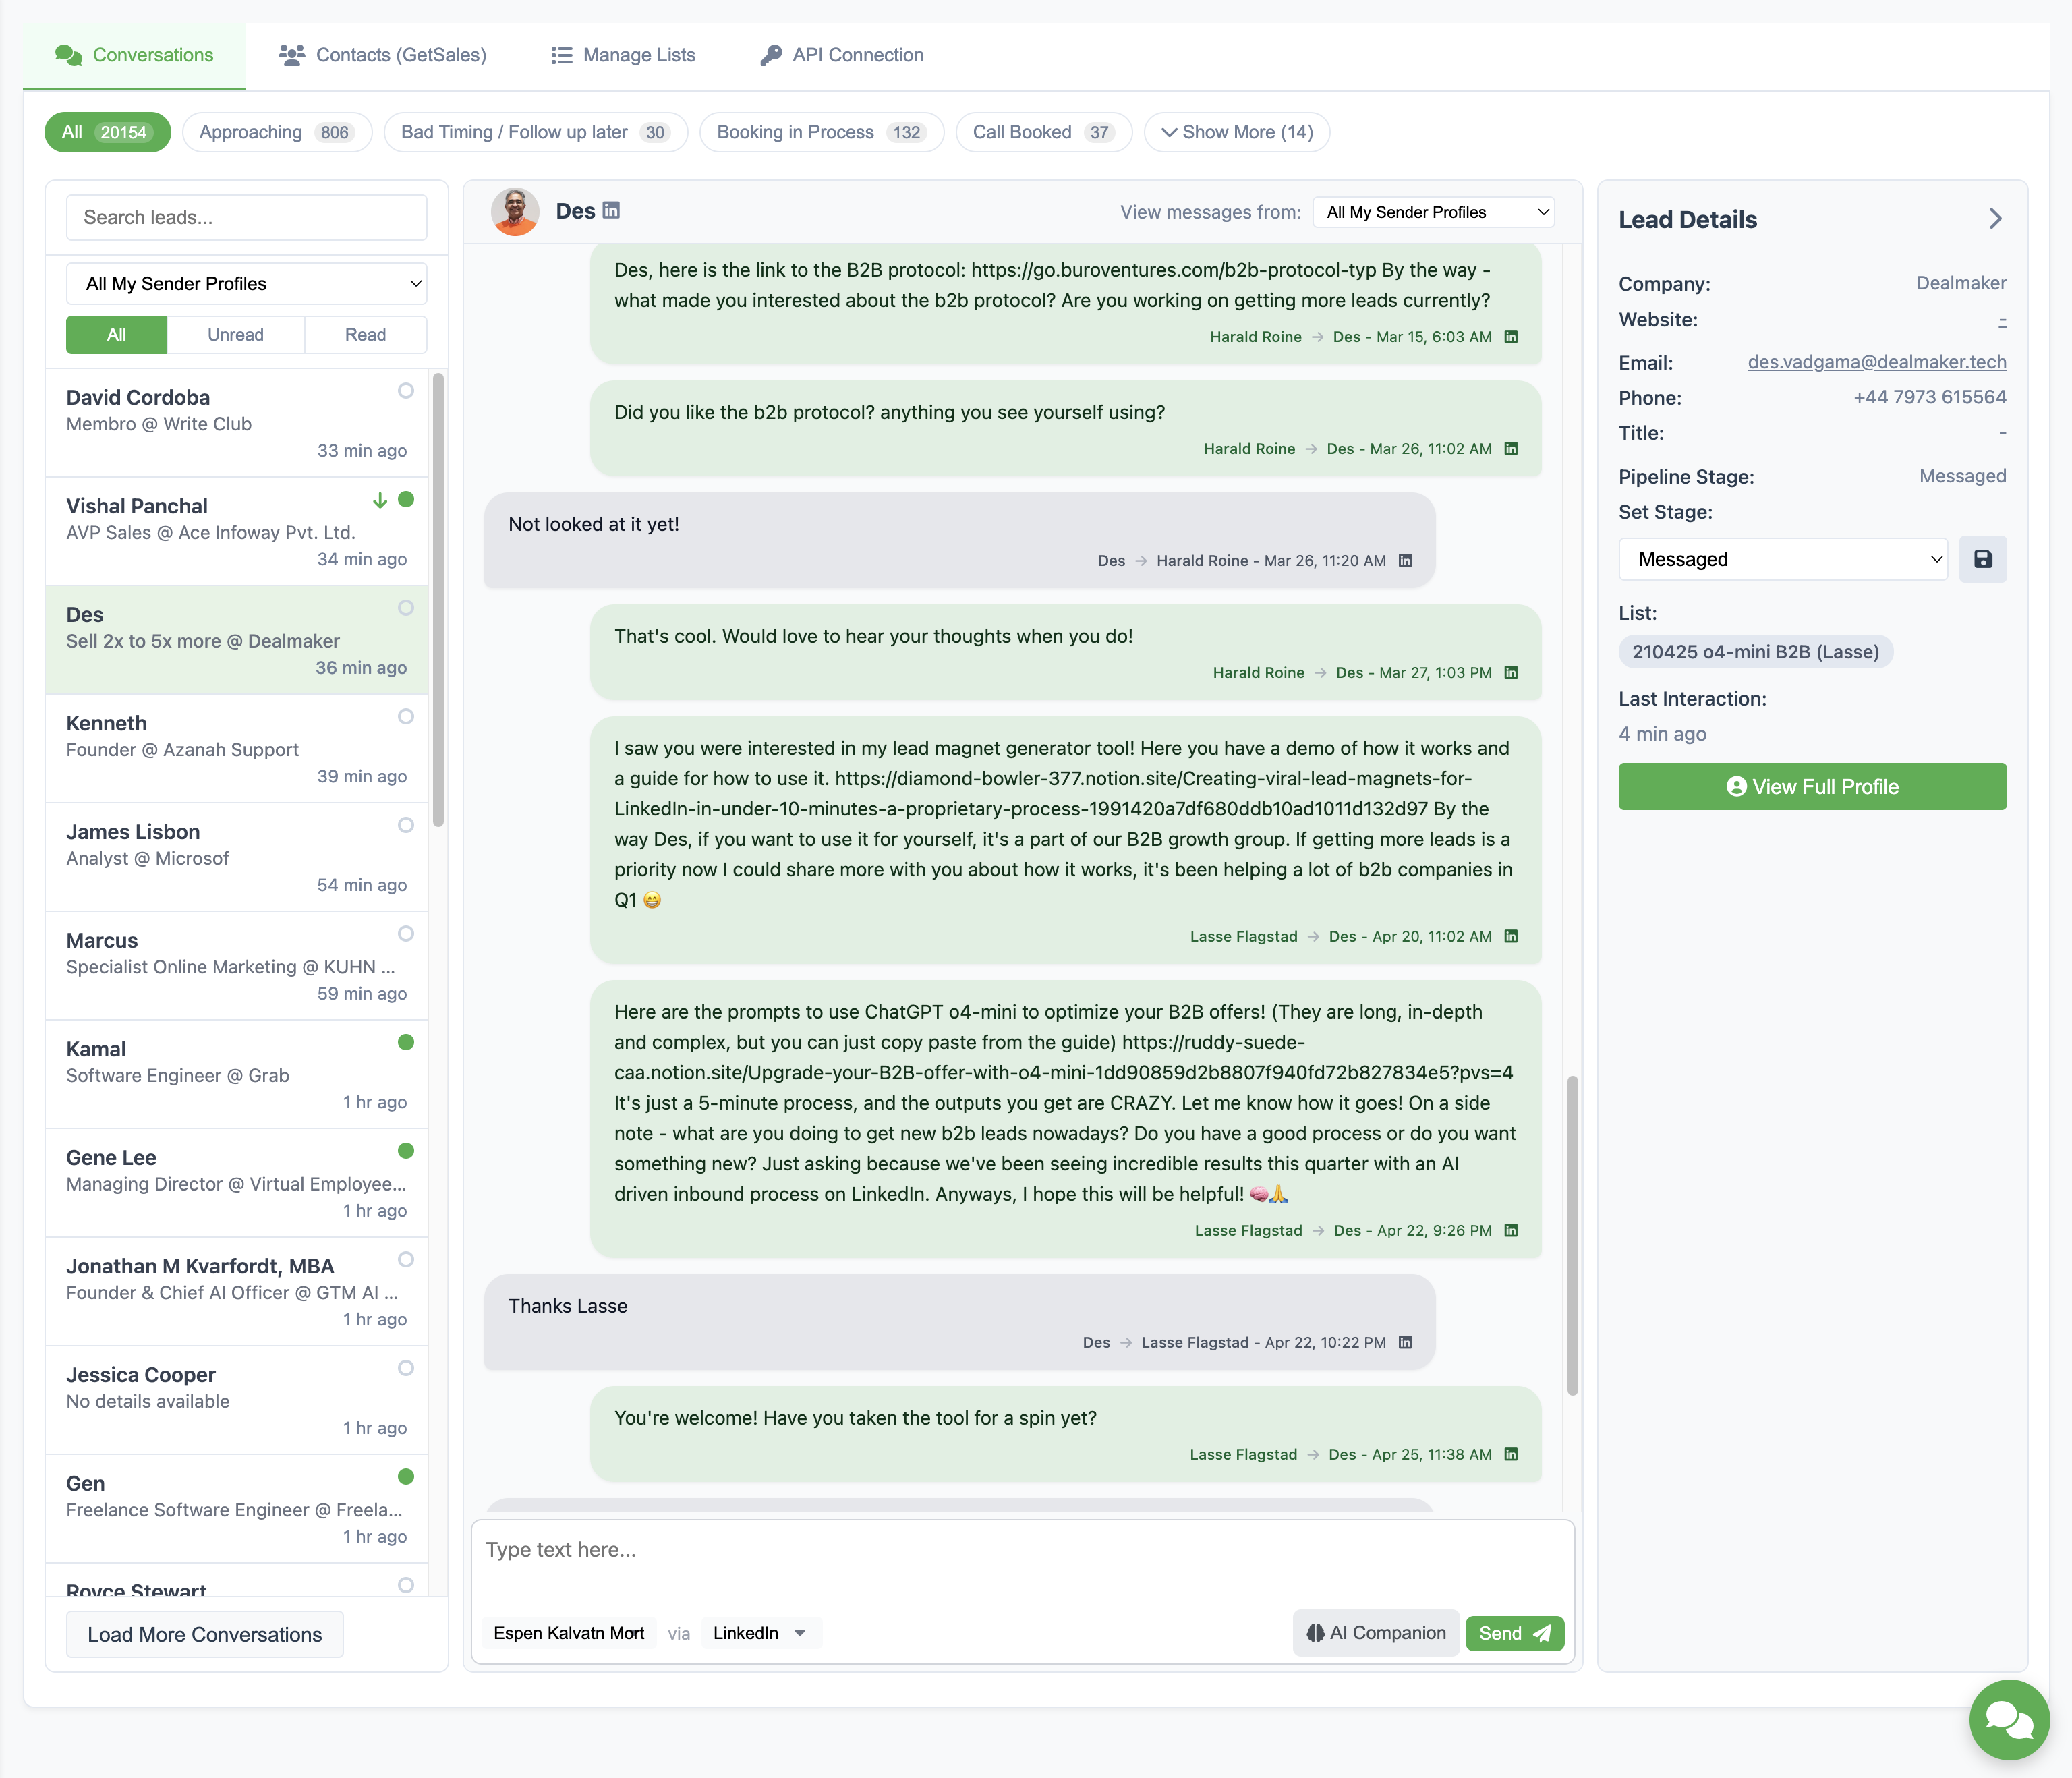Save the pipeline stage with disk icon

point(1983,559)
